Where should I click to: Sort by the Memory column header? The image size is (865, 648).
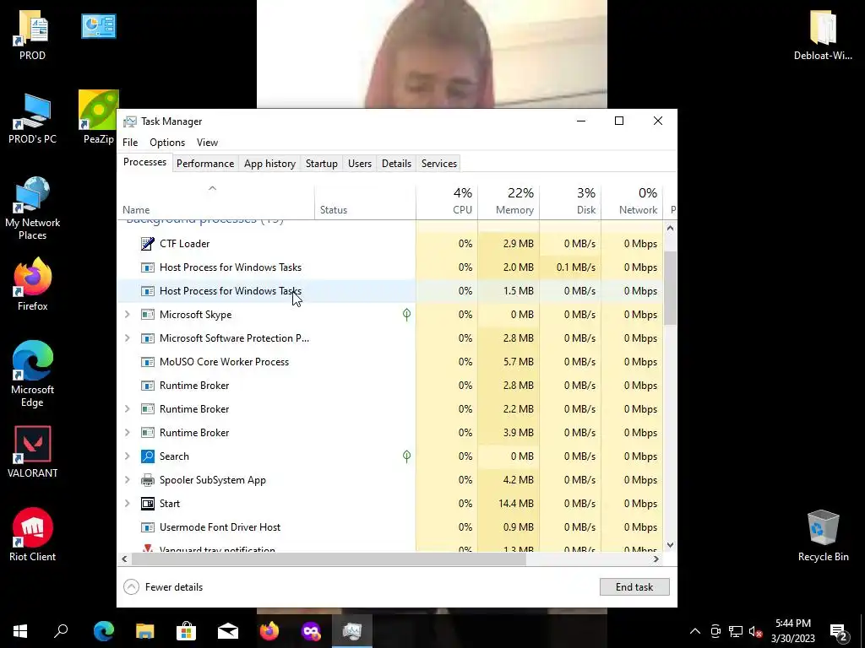pos(509,202)
